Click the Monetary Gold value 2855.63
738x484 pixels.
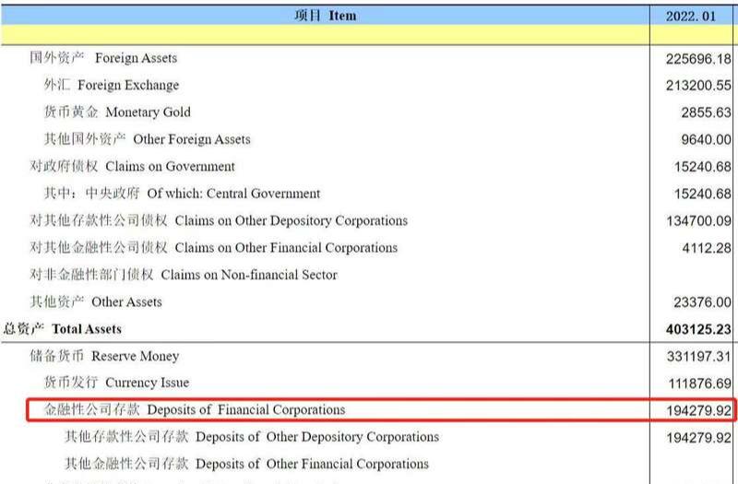tap(706, 112)
